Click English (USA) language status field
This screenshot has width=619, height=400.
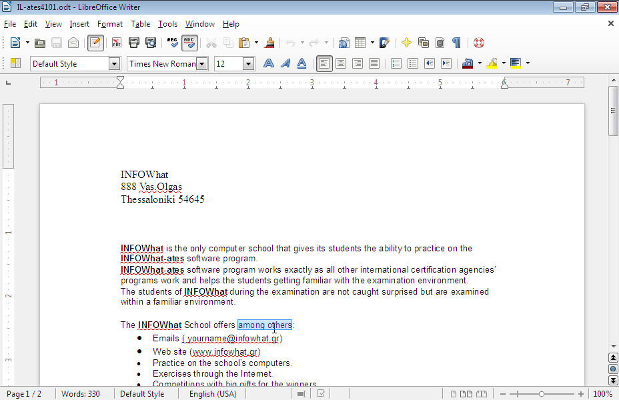click(213, 394)
